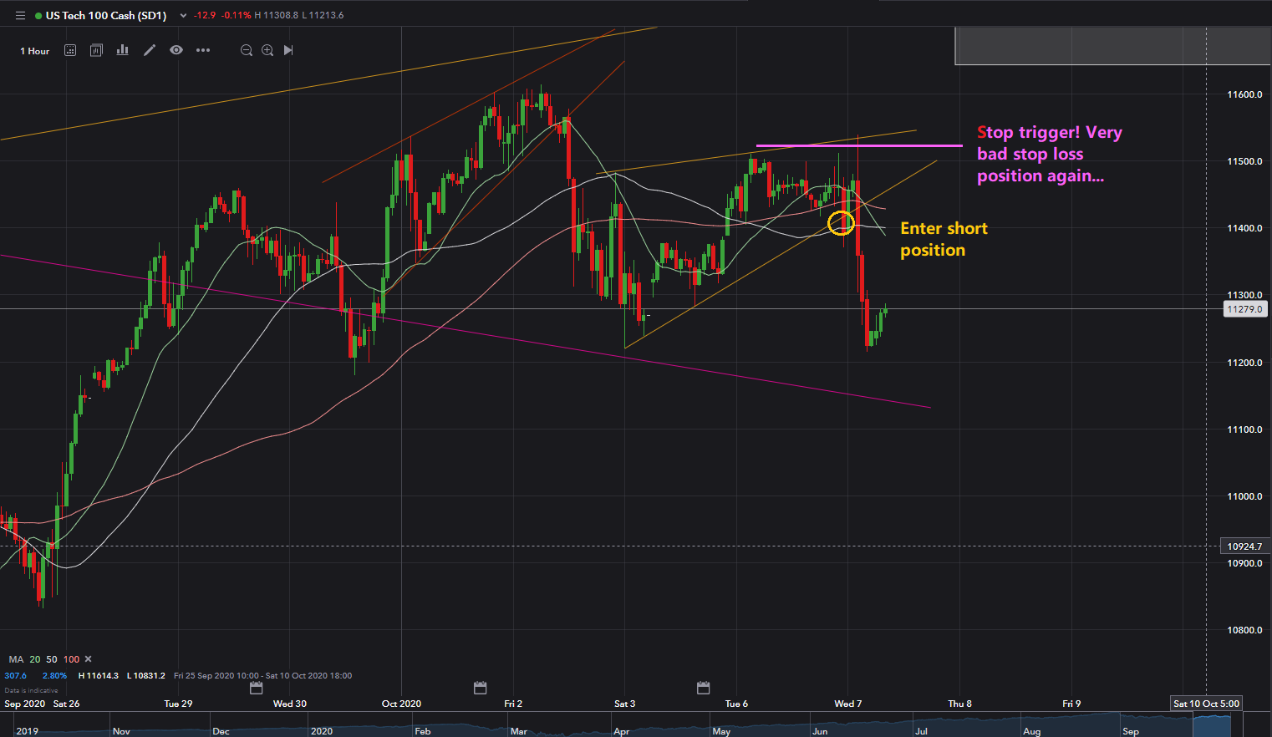Zoom out using the minus magnifier
This screenshot has width=1272, height=737.
click(247, 50)
